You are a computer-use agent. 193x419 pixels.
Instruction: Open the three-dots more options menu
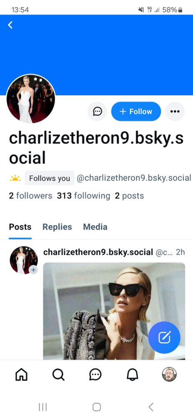click(175, 111)
